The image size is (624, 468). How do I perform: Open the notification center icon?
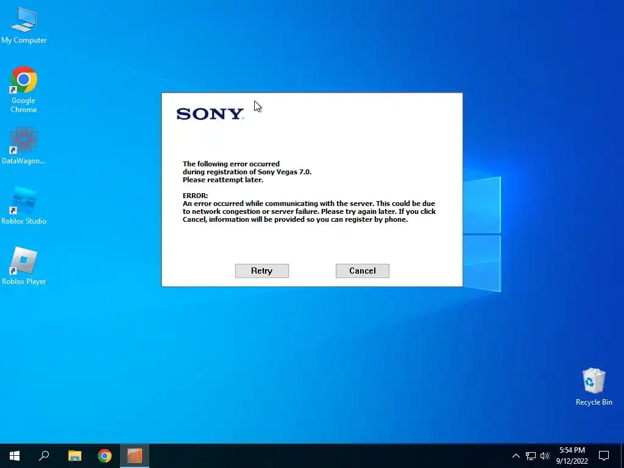tap(604, 456)
